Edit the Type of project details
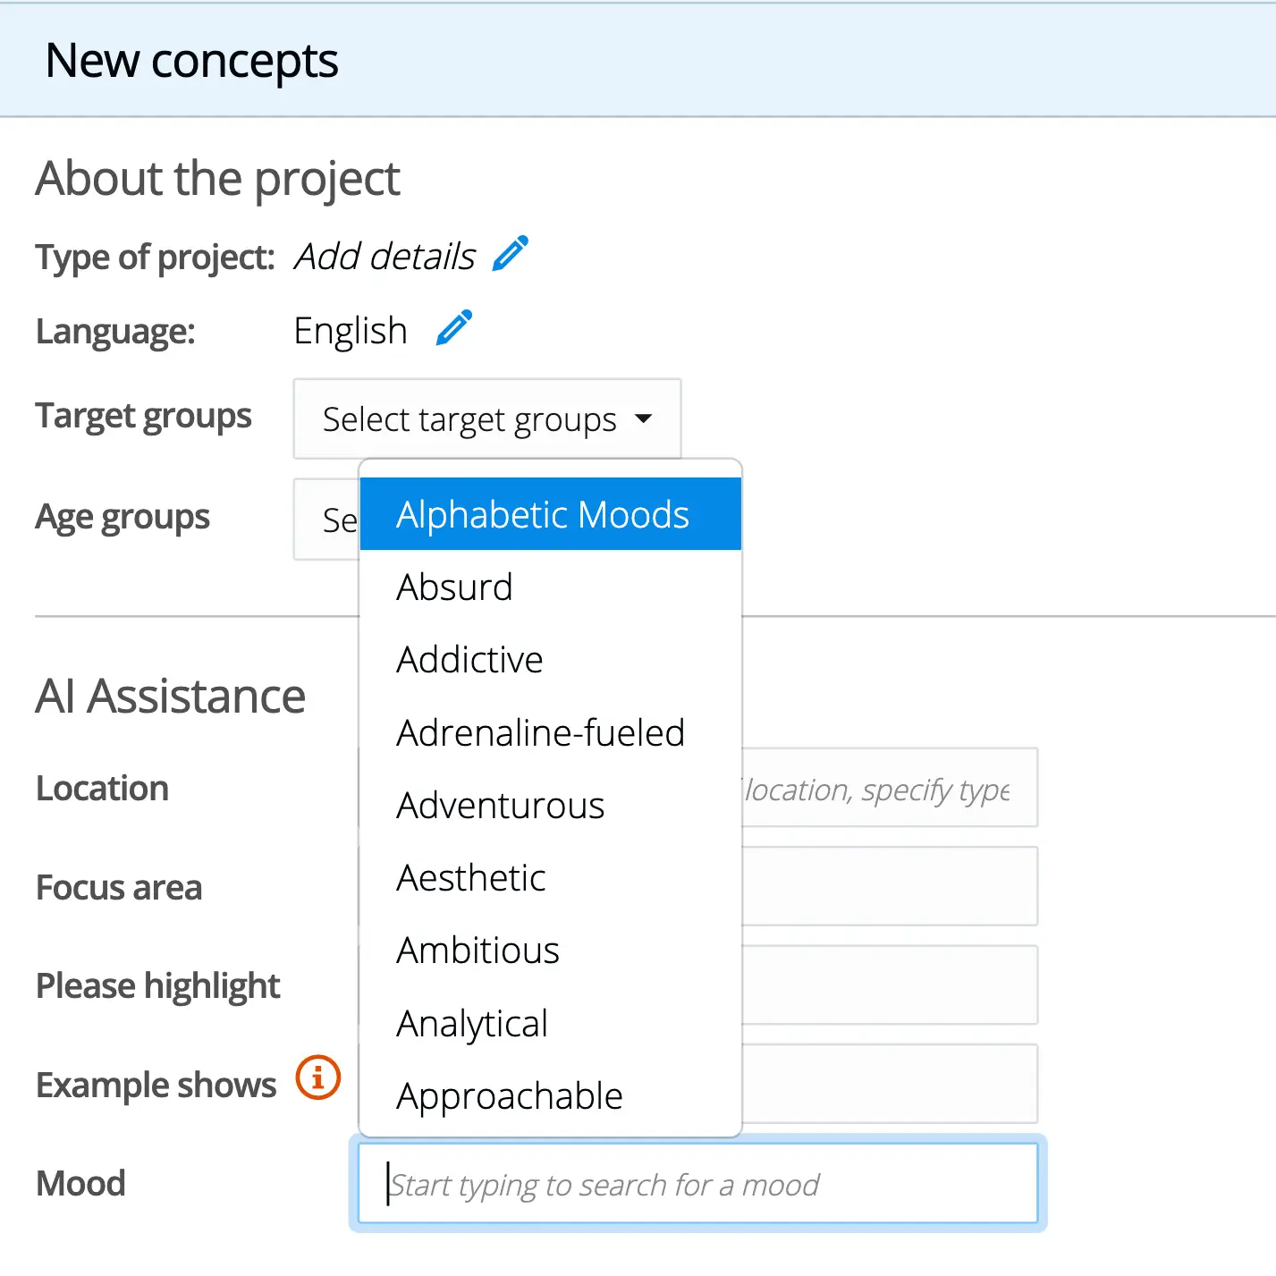The image size is (1276, 1276). tap(511, 254)
